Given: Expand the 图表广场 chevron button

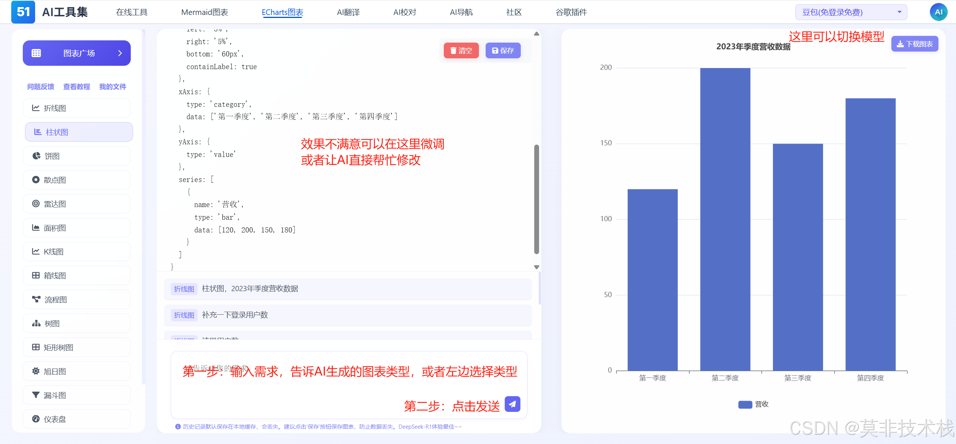Looking at the screenshot, I should [120, 53].
